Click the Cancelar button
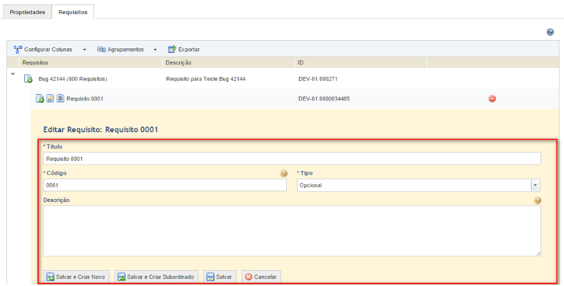Screen dimensions: 564x286 tap(261, 276)
